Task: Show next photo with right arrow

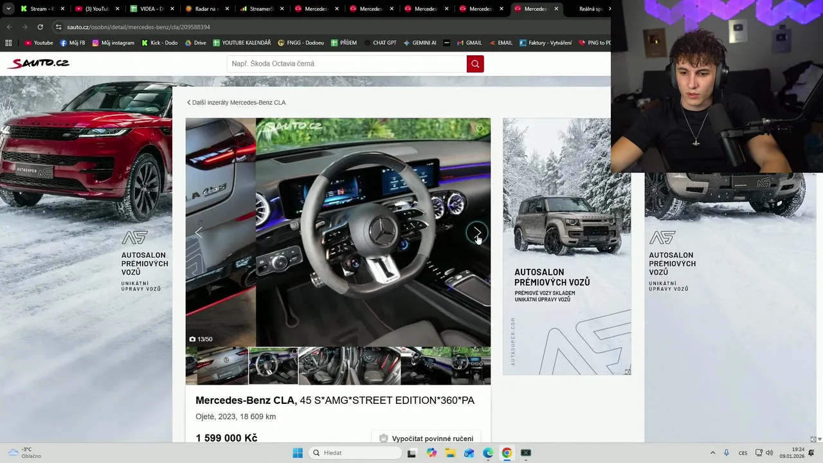Action: [477, 233]
